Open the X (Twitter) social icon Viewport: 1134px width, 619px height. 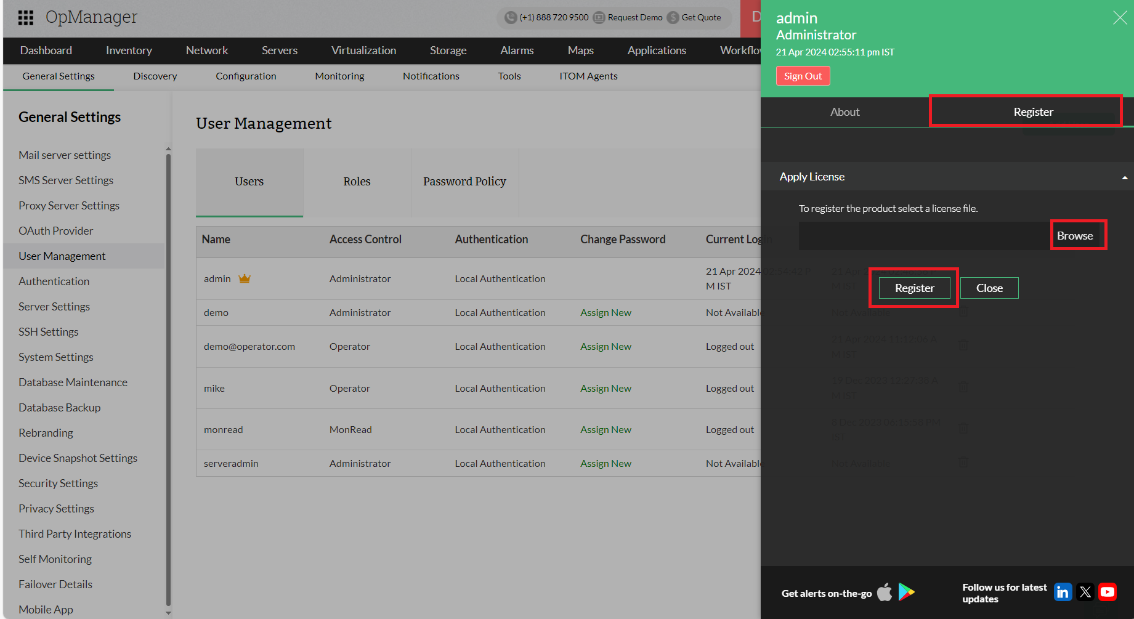[1085, 592]
